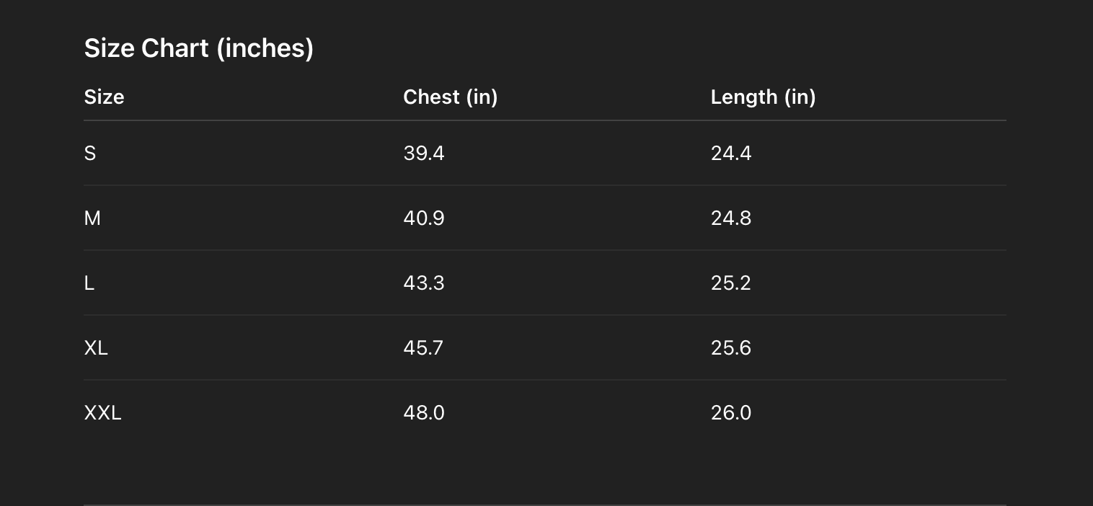
Task: Click the 40.9 chest value
Action: (x=424, y=218)
